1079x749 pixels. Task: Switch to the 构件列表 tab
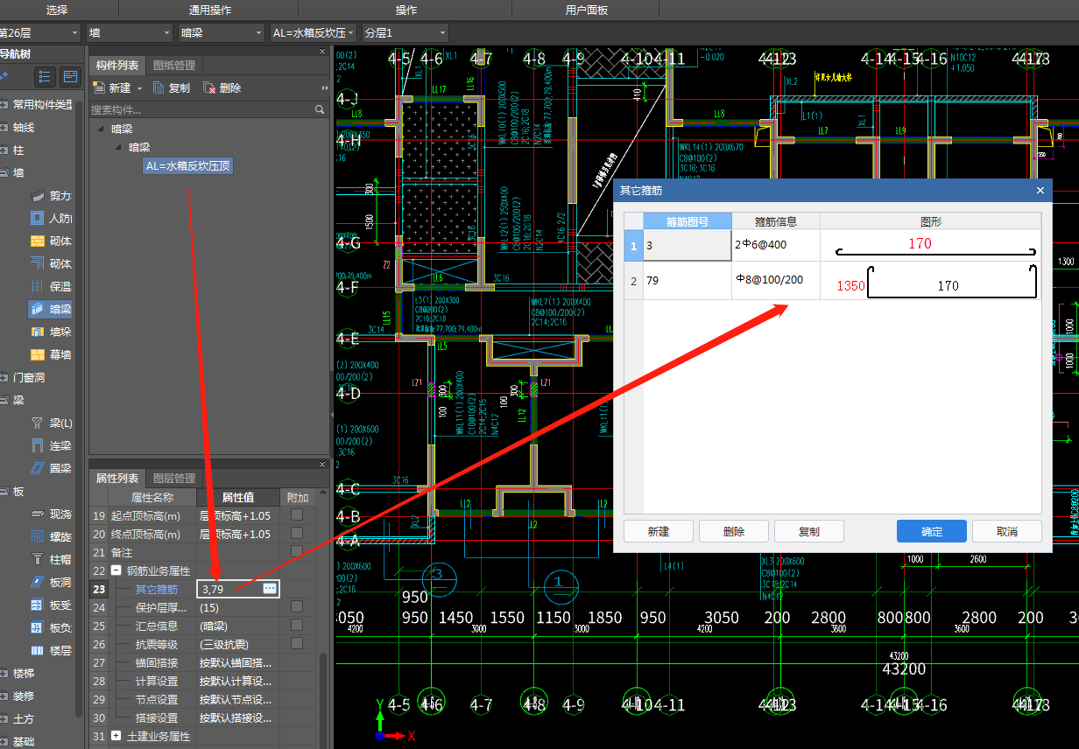click(x=117, y=65)
